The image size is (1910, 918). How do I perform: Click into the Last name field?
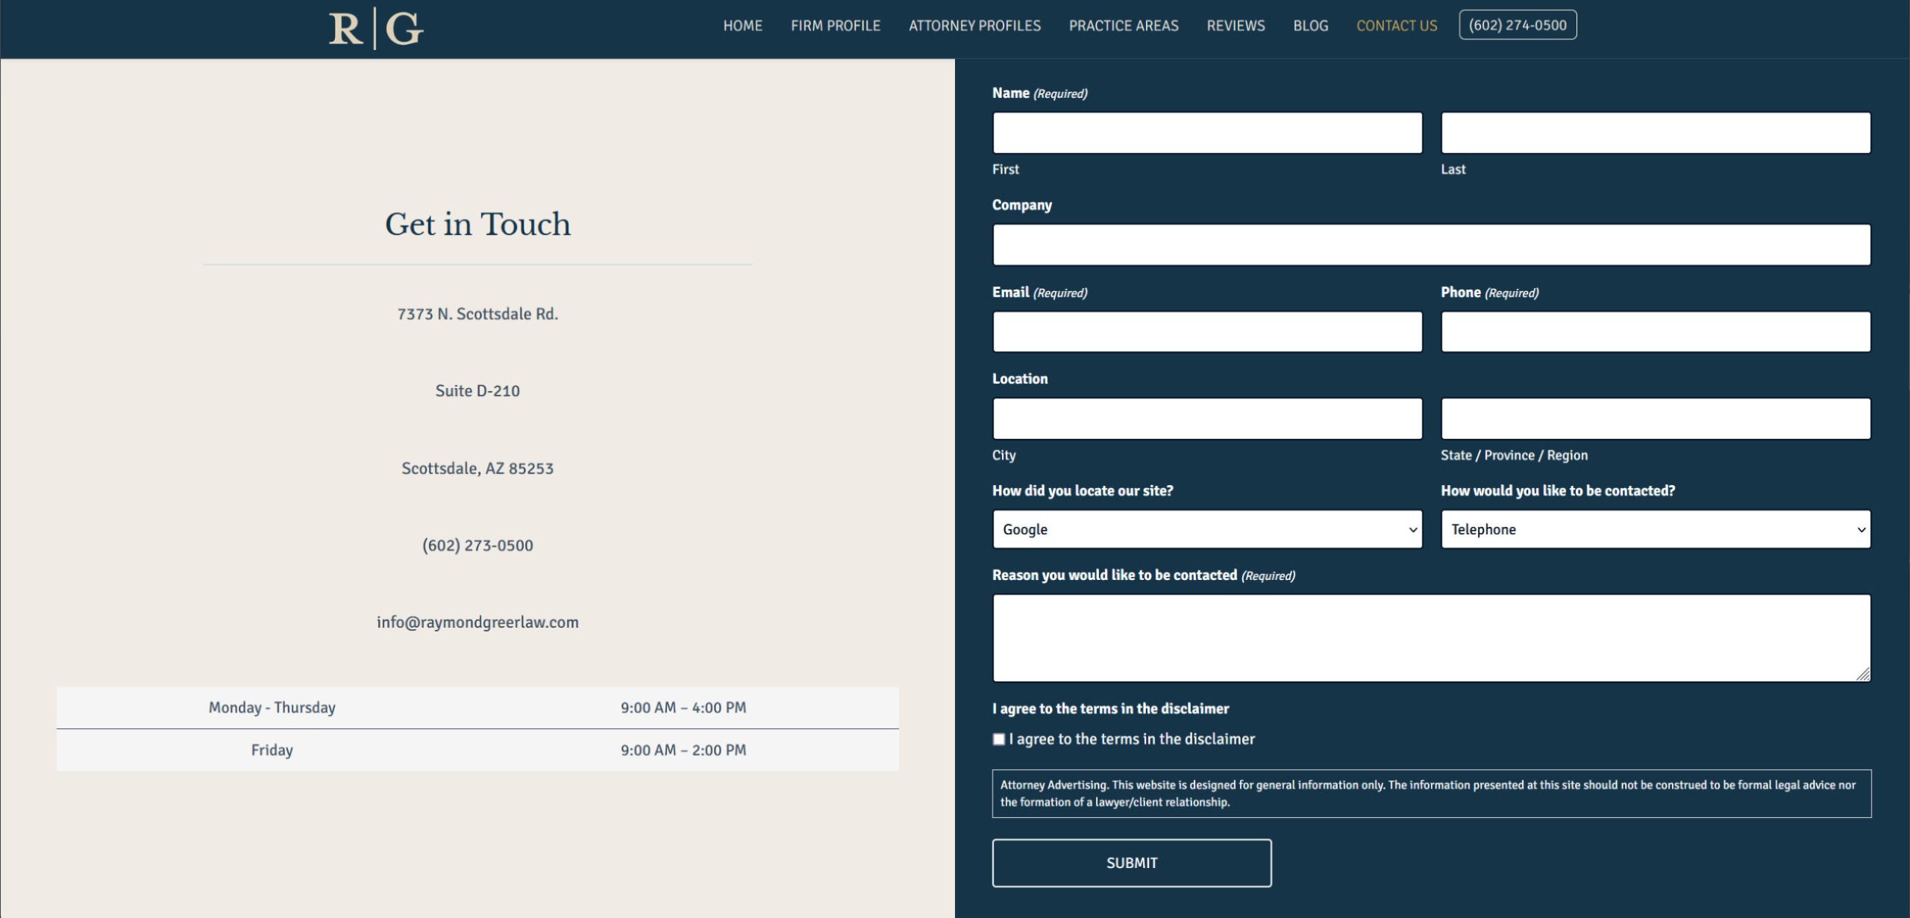[x=1655, y=133]
